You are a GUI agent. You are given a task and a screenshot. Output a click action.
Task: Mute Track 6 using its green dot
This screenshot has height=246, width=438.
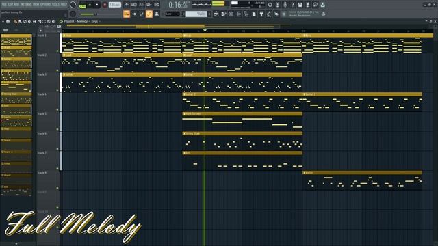click(x=57, y=149)
